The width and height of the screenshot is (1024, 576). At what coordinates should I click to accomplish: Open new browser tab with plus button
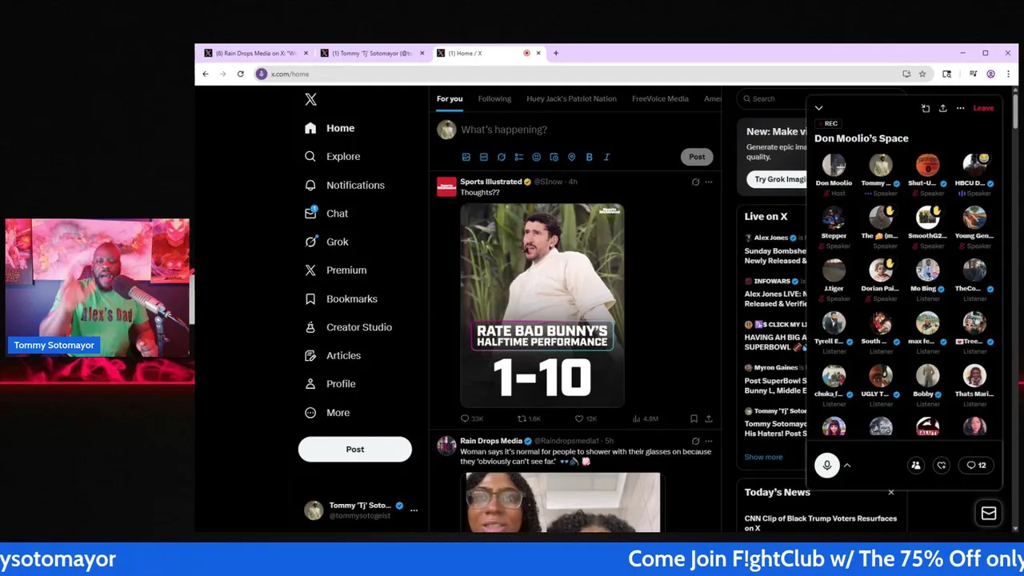[x=556, y=53]
